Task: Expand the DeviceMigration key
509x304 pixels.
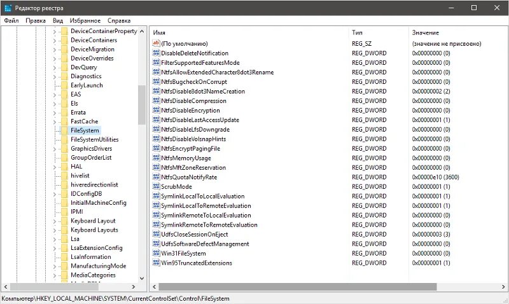Action: tap(55, 50)
